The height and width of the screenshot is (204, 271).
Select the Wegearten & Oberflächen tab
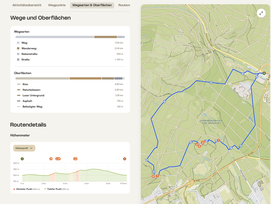(92, 5)
